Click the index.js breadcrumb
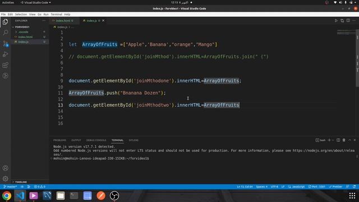The height and width of the screenshot is (202, 359). (62, 27)
